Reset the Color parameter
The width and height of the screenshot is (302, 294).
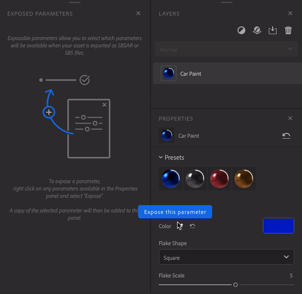[x=192, y=226]
